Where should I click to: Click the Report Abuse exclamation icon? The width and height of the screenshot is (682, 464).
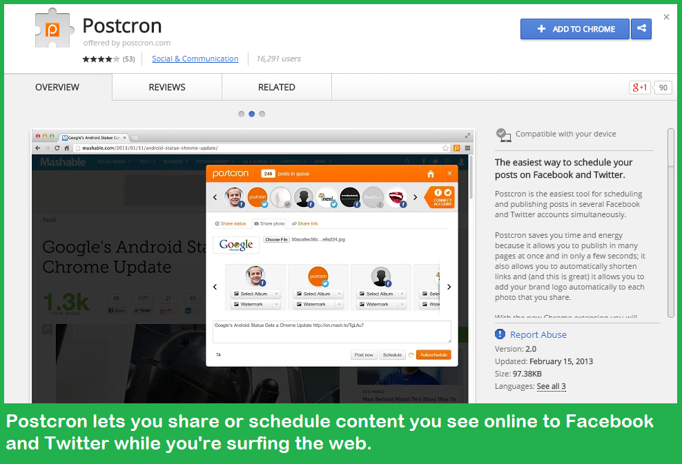pyautogui.click(x=500, y=334)
